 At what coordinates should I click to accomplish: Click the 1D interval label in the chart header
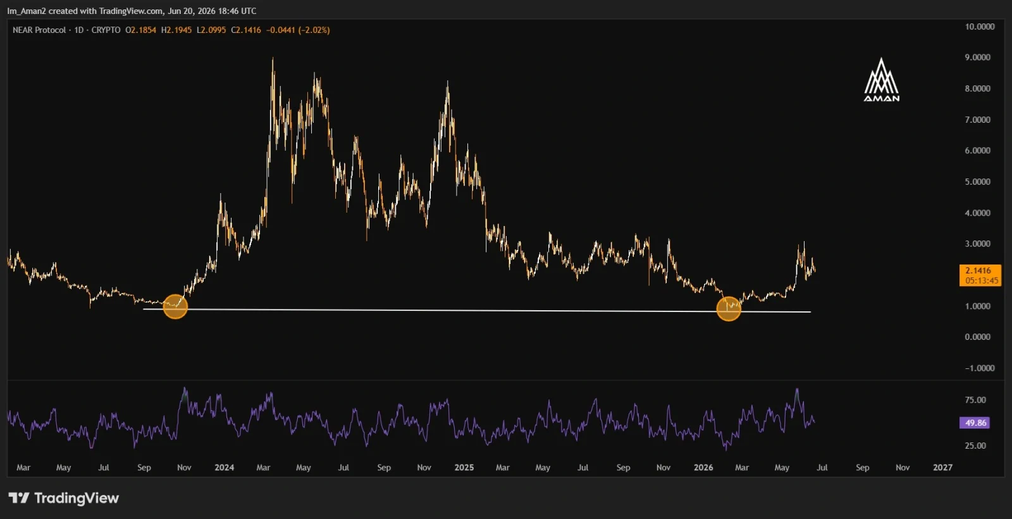click(79, 30)
